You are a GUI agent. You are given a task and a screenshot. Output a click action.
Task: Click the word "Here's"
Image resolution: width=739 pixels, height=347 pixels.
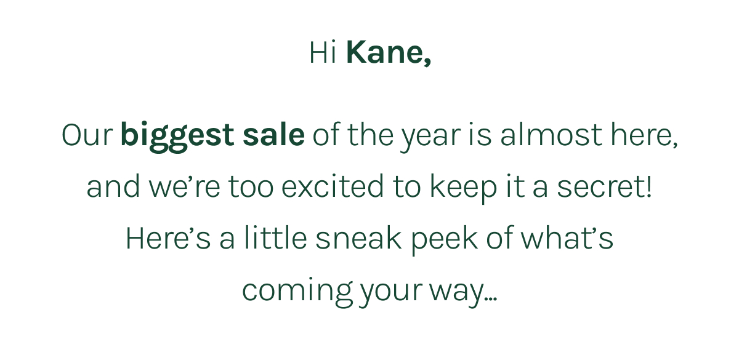[168, 239]
